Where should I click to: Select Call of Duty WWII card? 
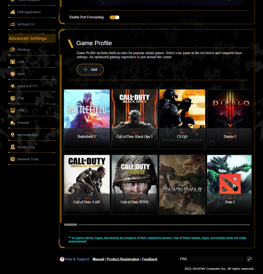[x=135, y=185]
